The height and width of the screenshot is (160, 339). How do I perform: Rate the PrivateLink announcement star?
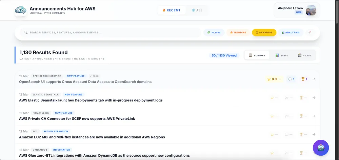[274, 116]
